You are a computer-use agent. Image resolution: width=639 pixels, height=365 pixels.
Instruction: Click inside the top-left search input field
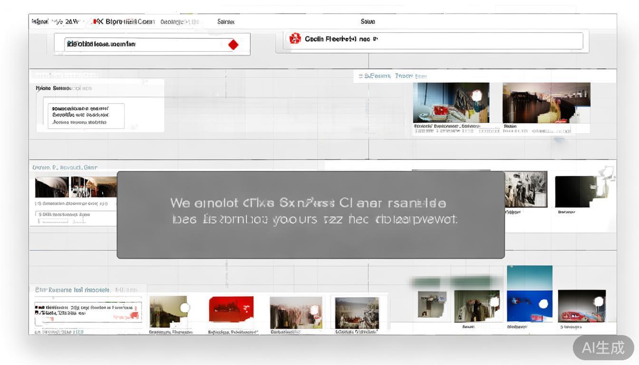143,45
